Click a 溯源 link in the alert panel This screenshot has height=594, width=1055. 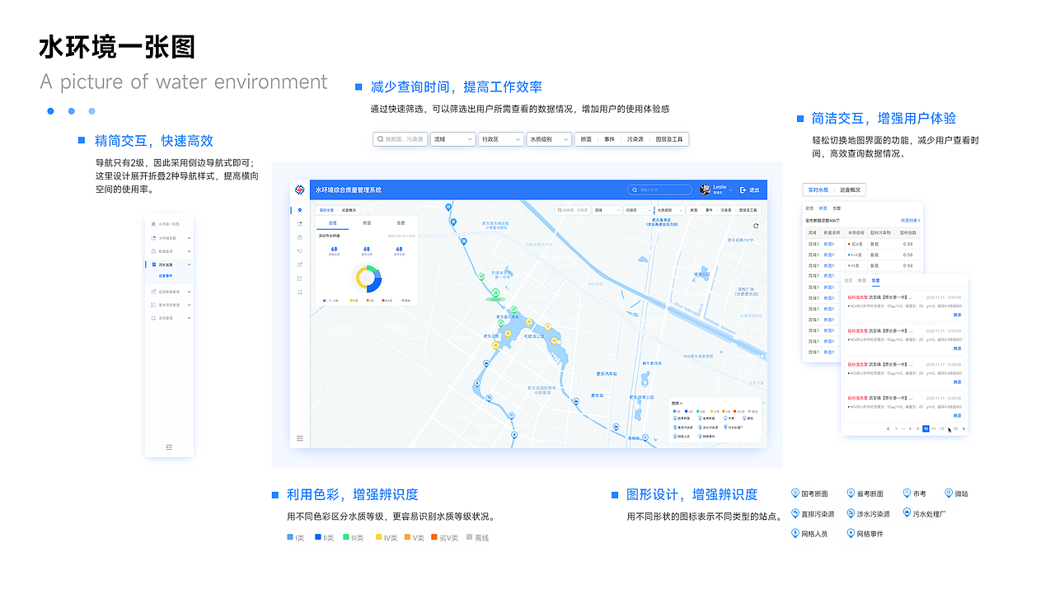click(x=957, y=315)
